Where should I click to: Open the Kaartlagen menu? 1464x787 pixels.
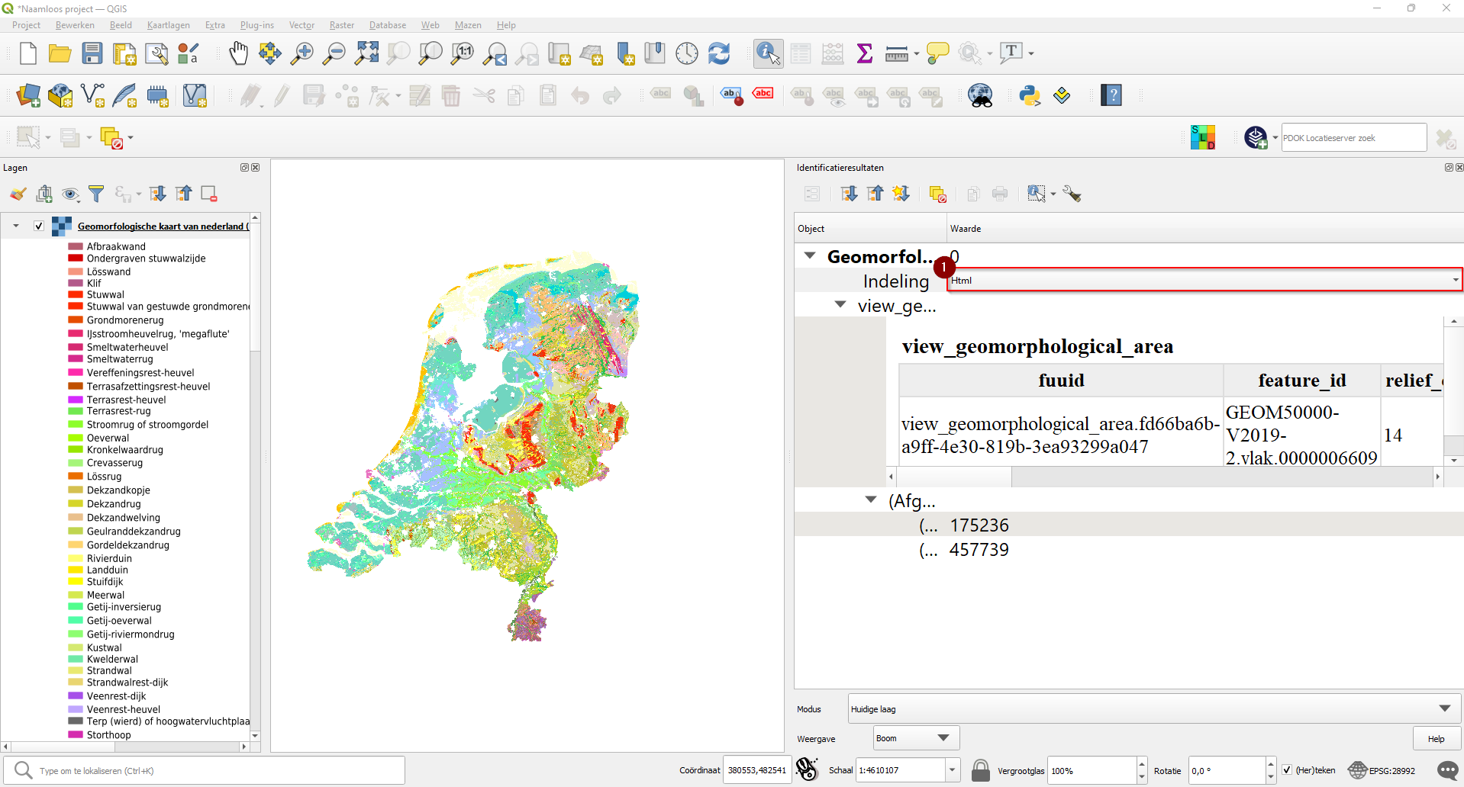point(169,25)
